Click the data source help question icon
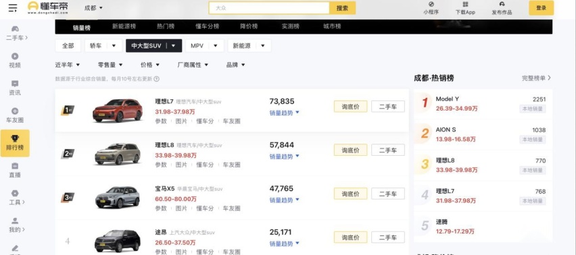Viewport: 576px width, 255px height. pyautogui.click(x=156, y=79)
